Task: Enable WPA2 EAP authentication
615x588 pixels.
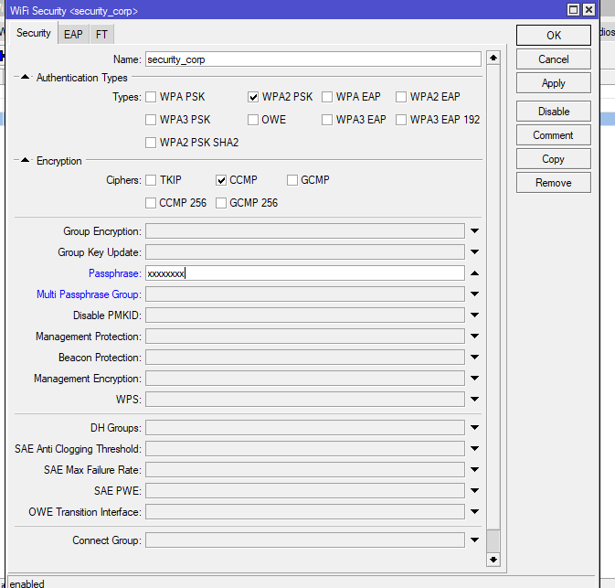Action: [x=401, y=97]
